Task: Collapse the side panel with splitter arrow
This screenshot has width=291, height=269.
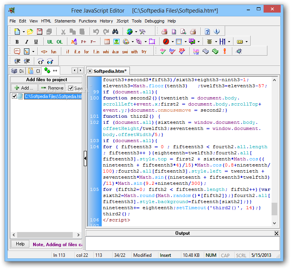Action: [x=85, y=159]
